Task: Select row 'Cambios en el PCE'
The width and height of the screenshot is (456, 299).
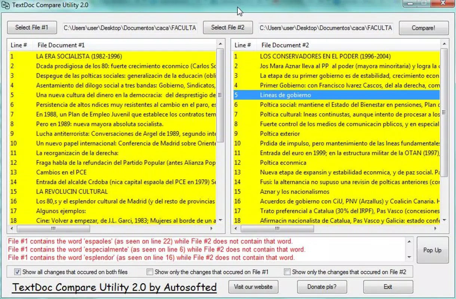Action: click(x=112, y=172)
